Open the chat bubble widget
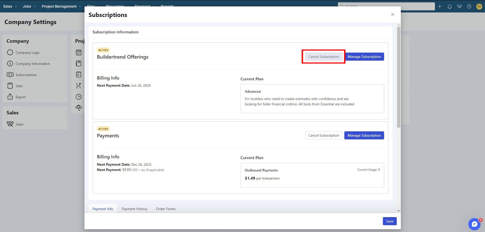The height and width of the screenshot is (232, 485). (x=474, y=224)
